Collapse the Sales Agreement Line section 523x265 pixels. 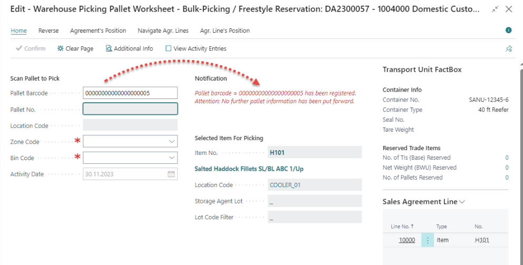coord(462,202)
